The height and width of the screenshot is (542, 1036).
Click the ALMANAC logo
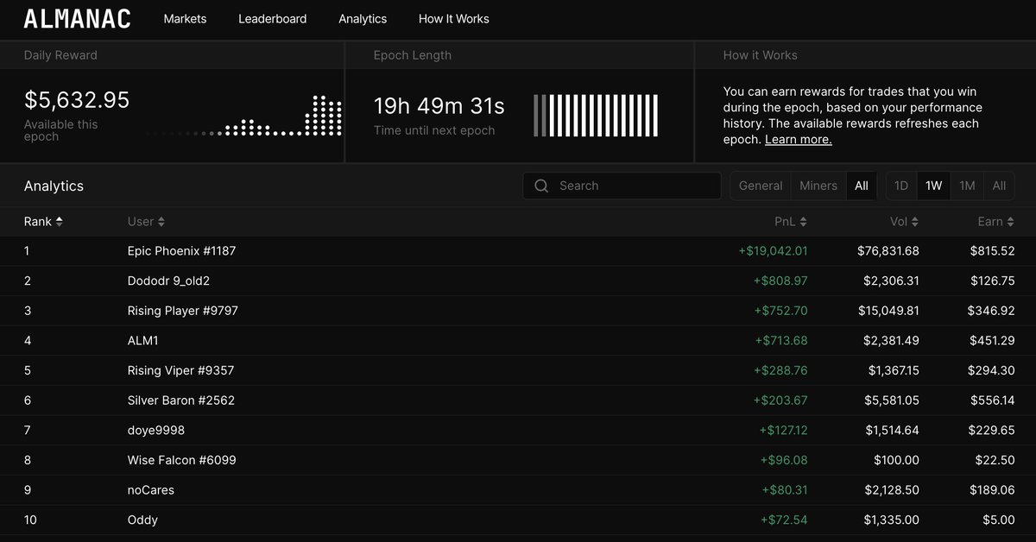coord(78,19)
